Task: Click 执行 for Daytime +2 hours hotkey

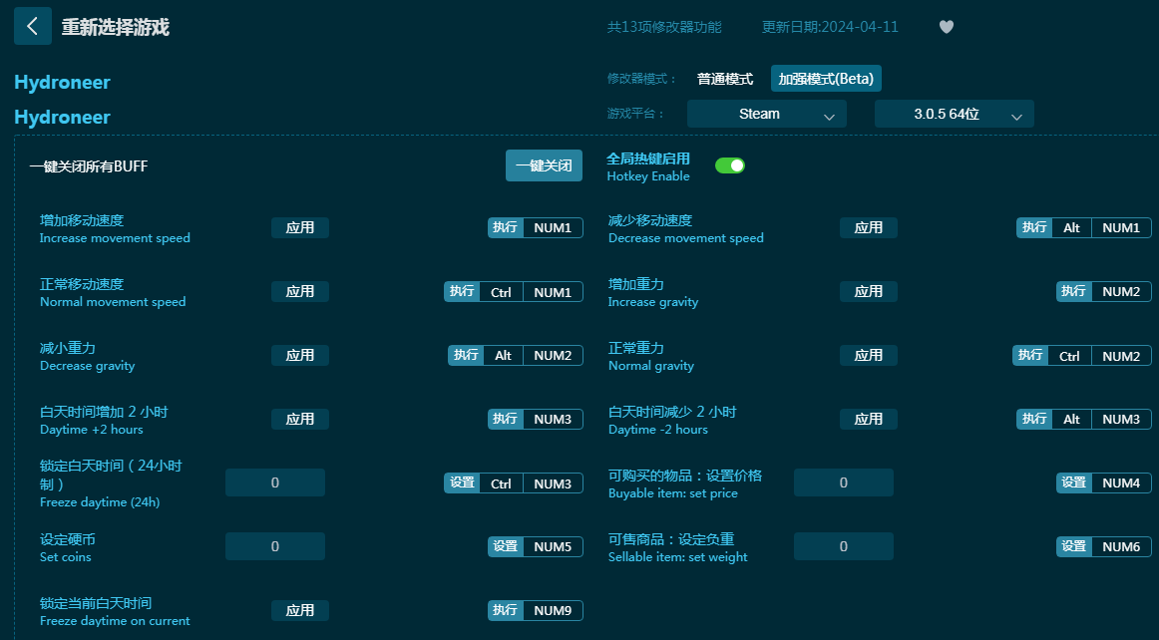Action: tap(506, 419)
